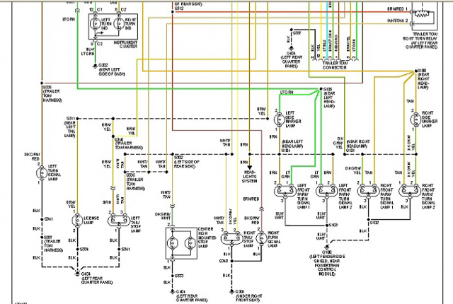Click the Left Turn Signal Lamp symbol

point(42,173)
